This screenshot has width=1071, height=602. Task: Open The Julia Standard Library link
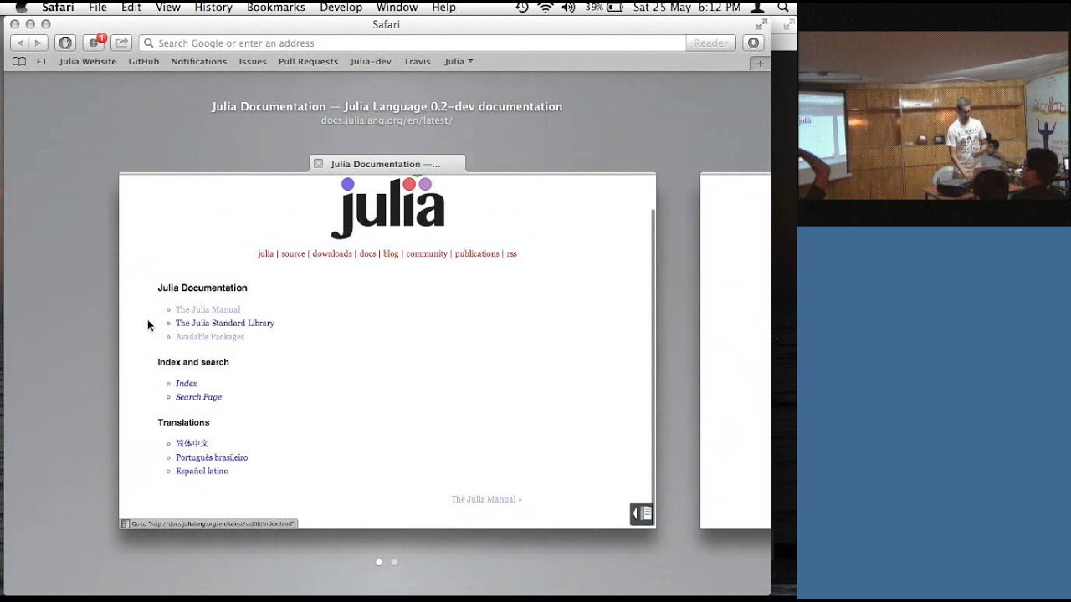(225, 323)
